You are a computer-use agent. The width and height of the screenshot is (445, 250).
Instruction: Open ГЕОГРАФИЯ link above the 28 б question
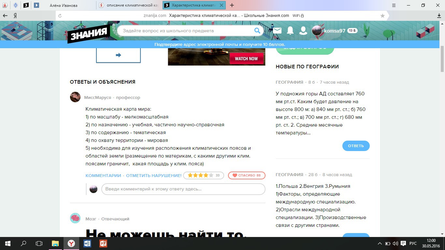pos(289,174)
